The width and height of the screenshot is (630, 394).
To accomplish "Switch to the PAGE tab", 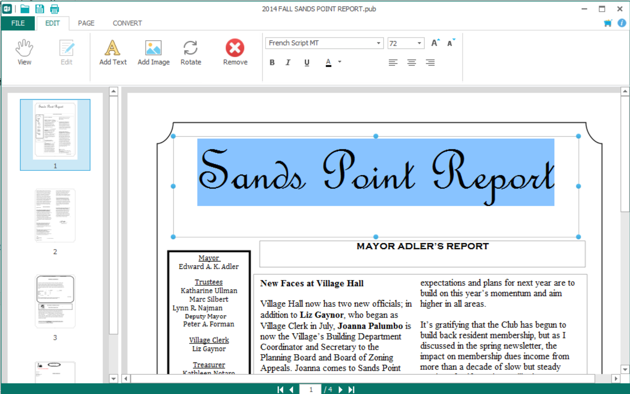I will click(x=86, y=23).
